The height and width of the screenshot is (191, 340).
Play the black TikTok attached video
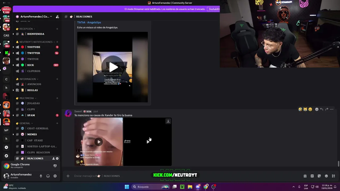click(x=147, y=142)
